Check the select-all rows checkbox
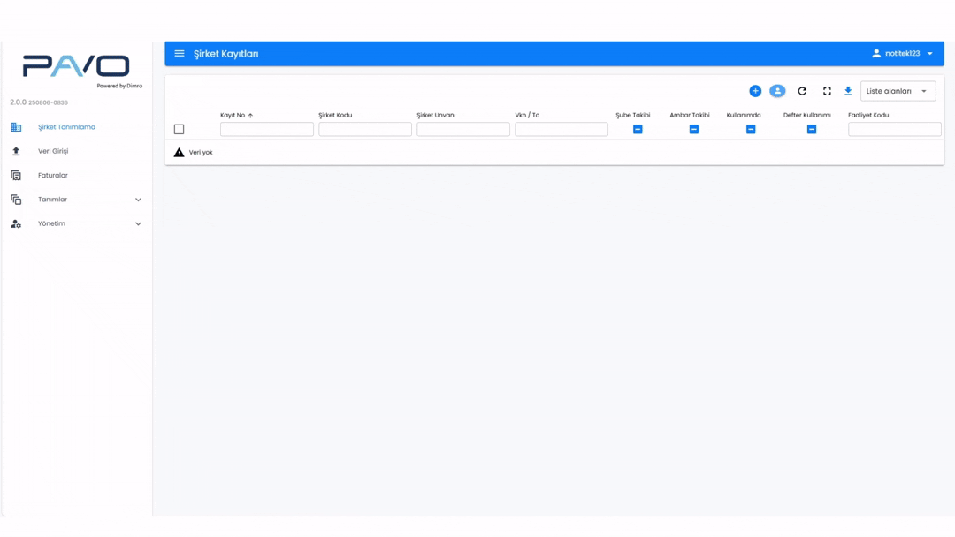The image size is (955, 537). 179,129
